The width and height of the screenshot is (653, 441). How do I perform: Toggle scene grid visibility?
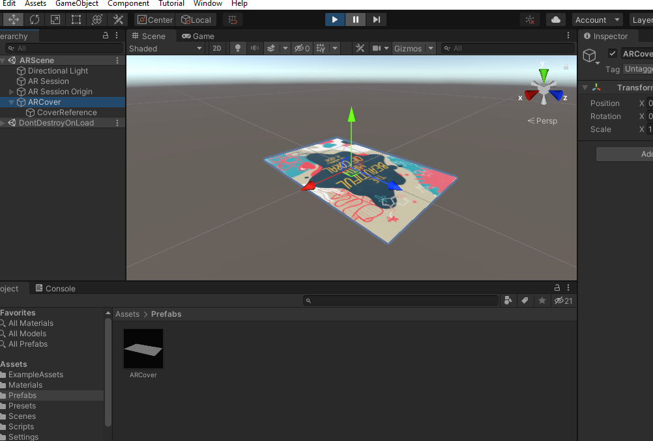click(321, 48)
